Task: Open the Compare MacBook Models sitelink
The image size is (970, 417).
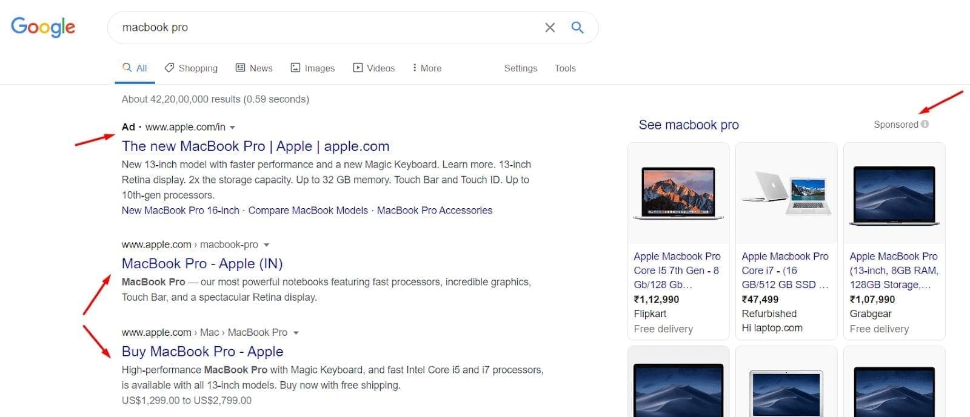Action: [x=308, y=210]
